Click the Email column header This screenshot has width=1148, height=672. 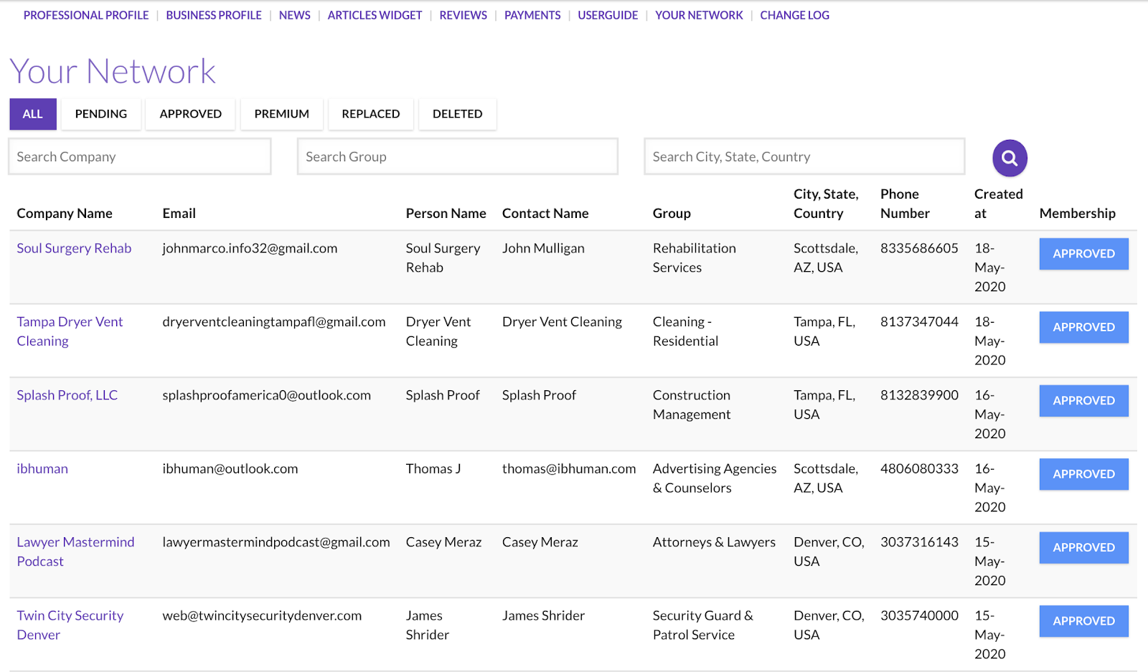click(x=179, y=213)
